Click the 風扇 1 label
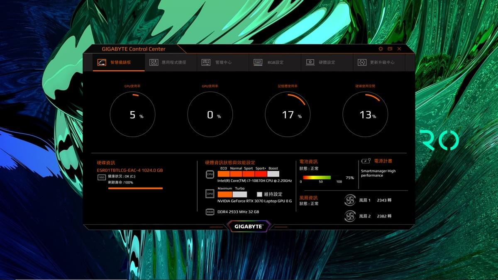 coord(365,200)
